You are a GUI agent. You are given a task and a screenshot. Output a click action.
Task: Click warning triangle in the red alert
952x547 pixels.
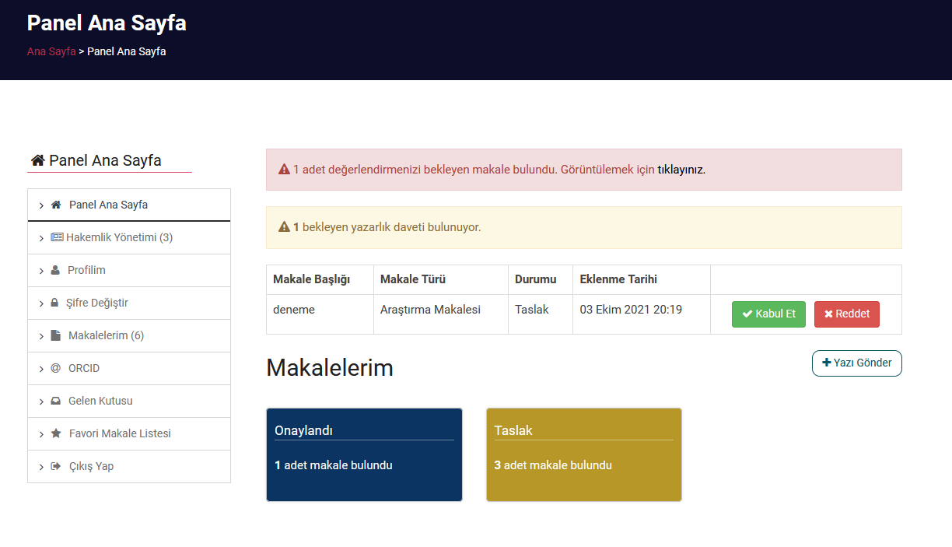tap(284, 169)
